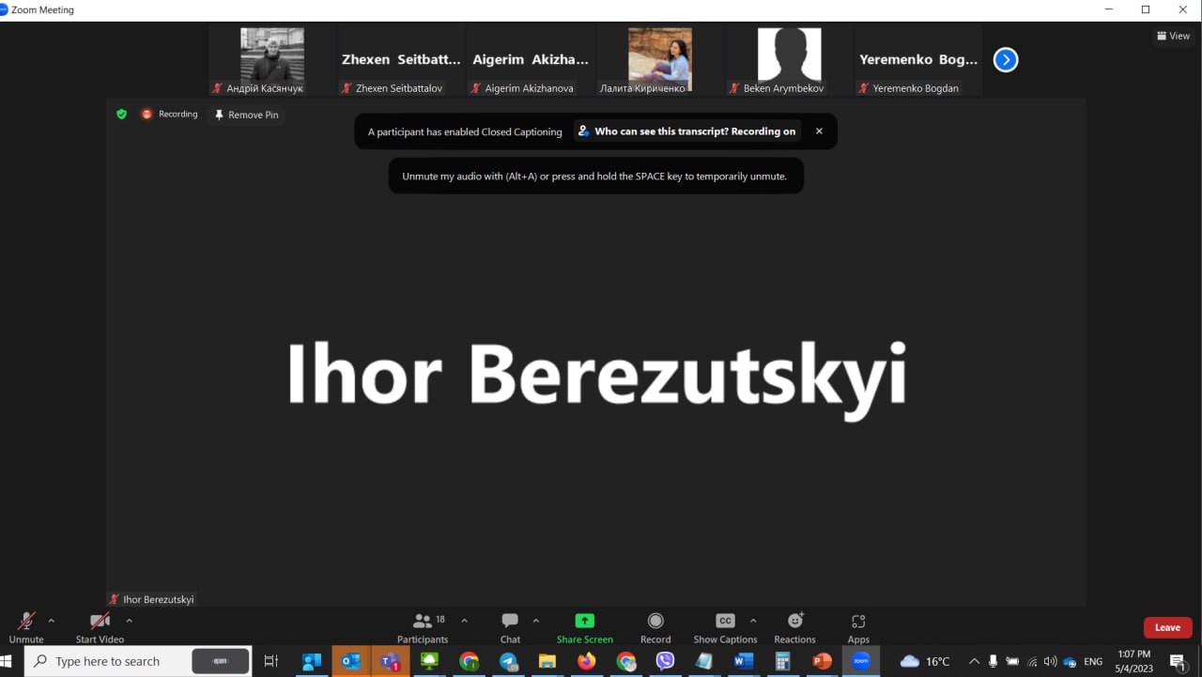Image resolution: width=1202 pixels, height=677 pixels.
Task: Open the Reactions menu
Action: coord(794,622)
